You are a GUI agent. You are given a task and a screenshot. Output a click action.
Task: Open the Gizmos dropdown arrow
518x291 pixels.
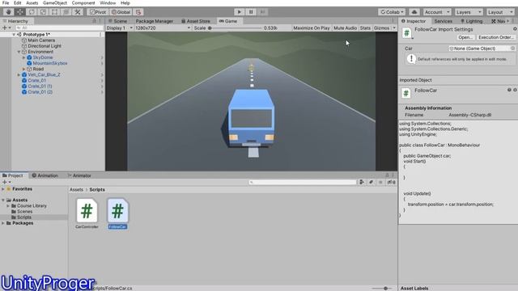pyautogui.click(x=394, y=28)
